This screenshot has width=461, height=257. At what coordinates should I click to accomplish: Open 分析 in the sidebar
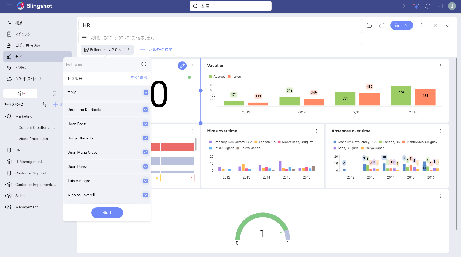pyautogui.click(x=37, y=57)
